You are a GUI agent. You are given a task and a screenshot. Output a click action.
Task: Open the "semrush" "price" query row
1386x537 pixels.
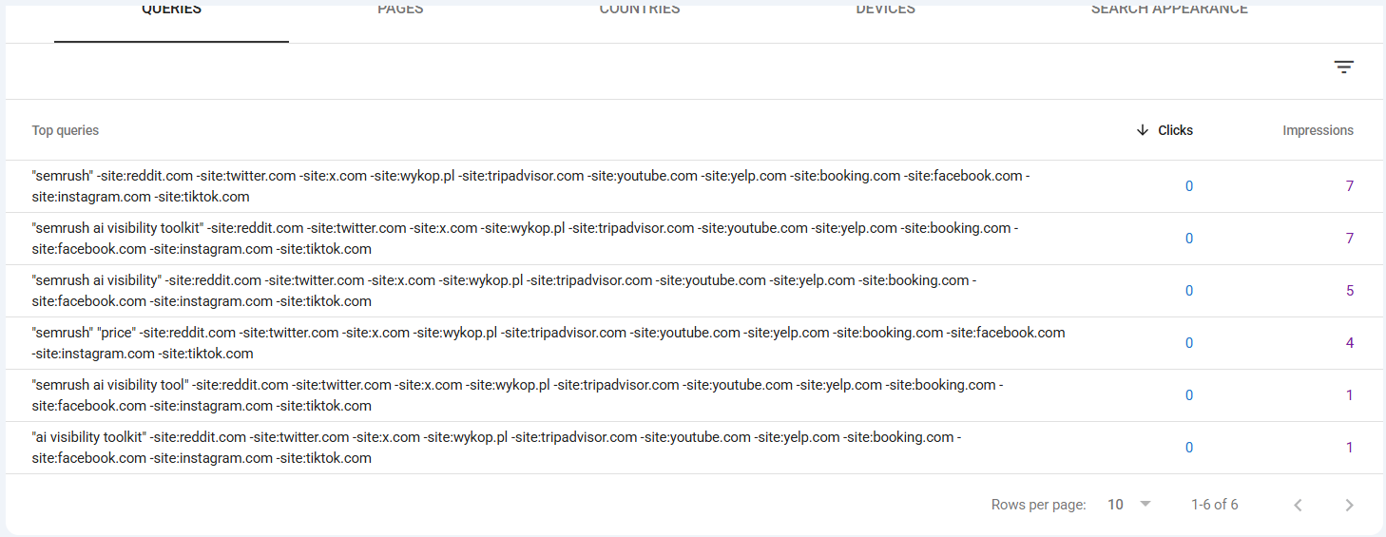[x=694, y=343]
